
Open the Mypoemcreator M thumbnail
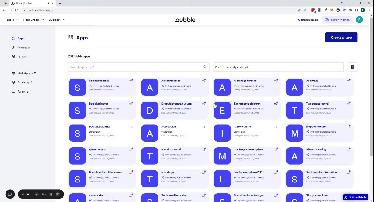coord(295,133)
